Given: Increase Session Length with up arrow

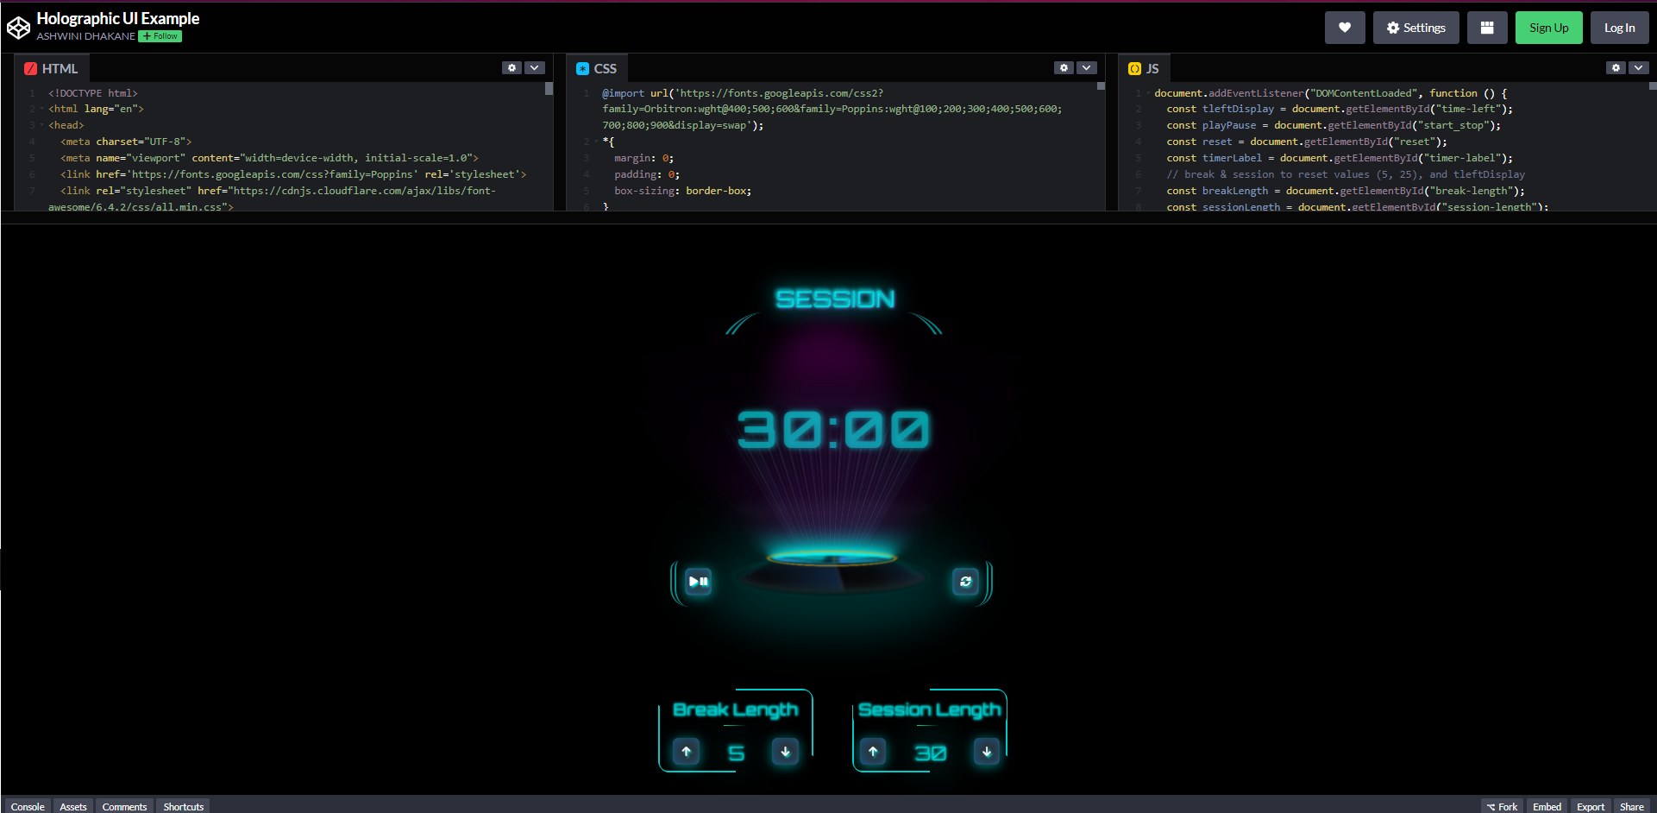Looking at the screenshot, I should click(x=873, y=752).
